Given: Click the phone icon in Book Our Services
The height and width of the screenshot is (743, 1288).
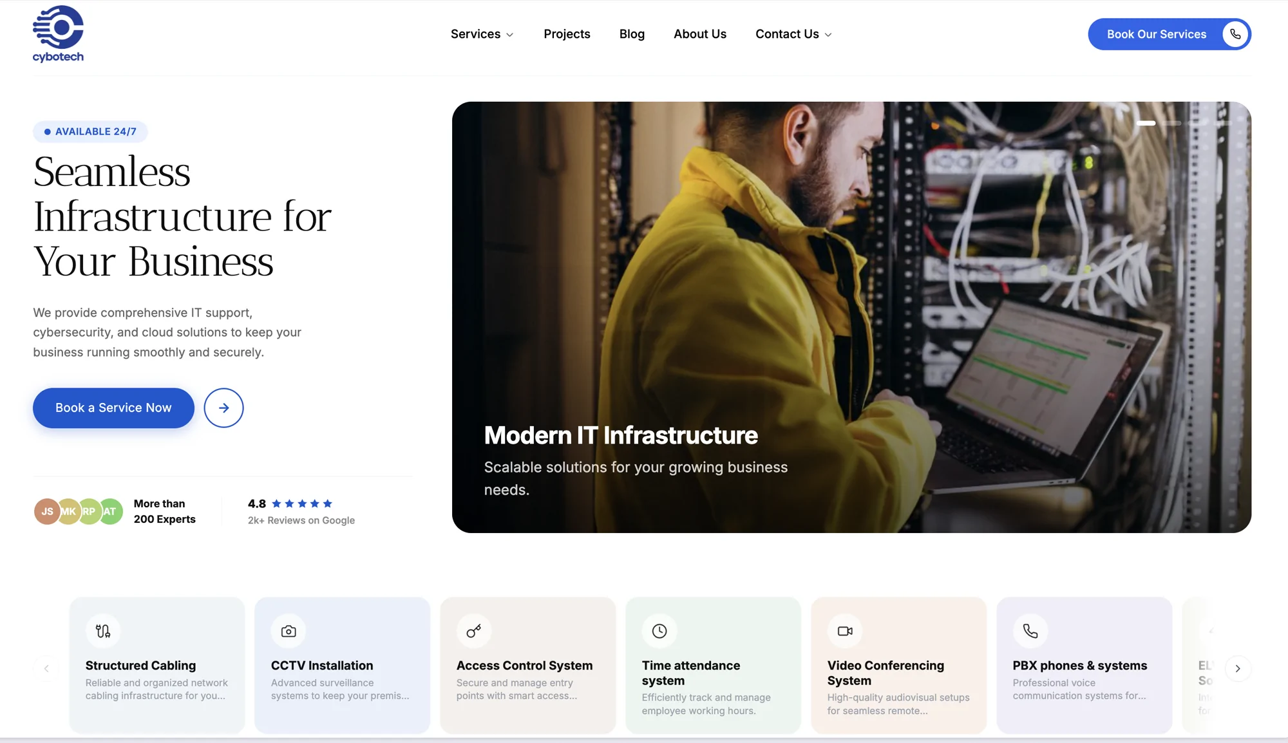Looking at the screenshot, I should coord(1235,34).
